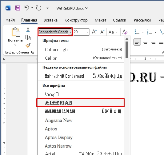Viewport: 164px width, 155px height.
Task: Undo the last action
Action: click(27, 8)
